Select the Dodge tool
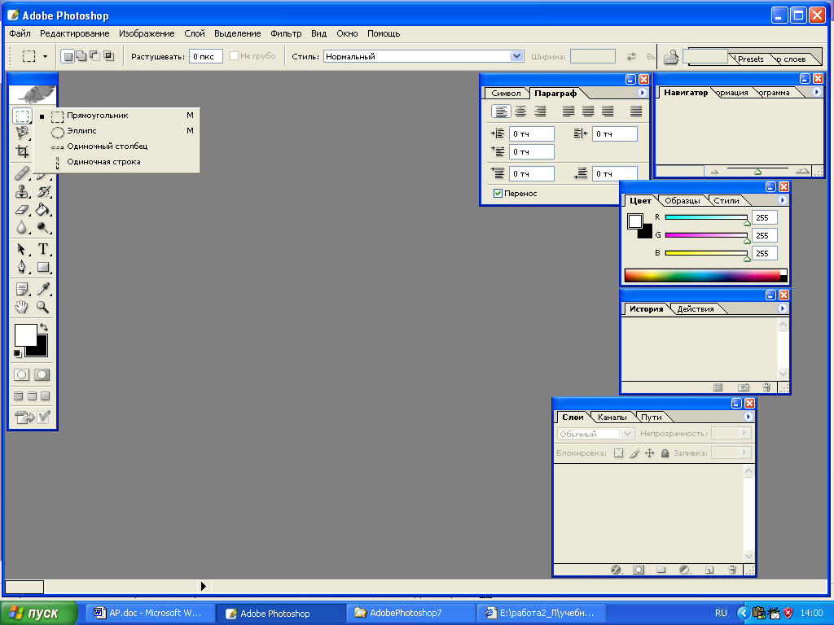834x625 pixels. 44,228
